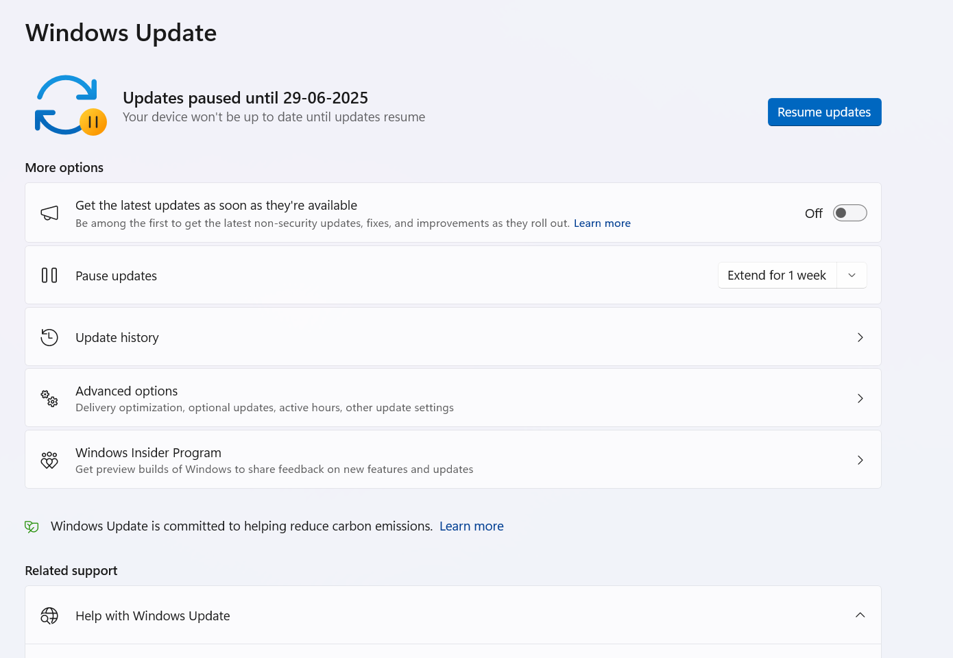Click the Windows Insider Program chevron arrow

[860, 460]
